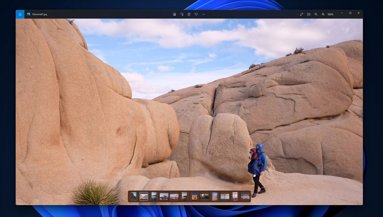This screenshot has width=383, height=217.
Task: Select the highlighted desert rocks thumbnail
Action: pyautogui.click(x=144, y=196)
